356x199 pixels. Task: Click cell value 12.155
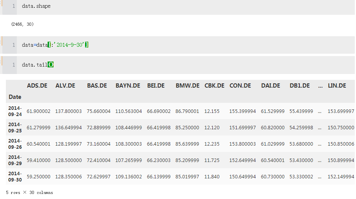click(x=212, y=111)
